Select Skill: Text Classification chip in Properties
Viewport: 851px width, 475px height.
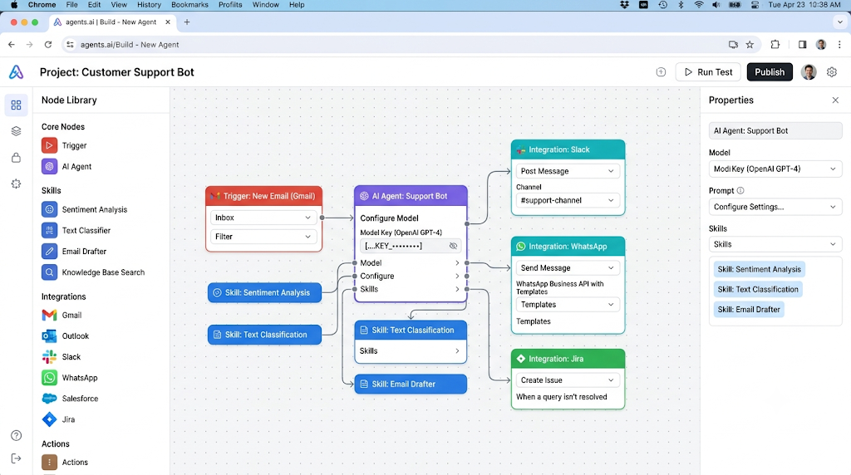tap(758, 290)
